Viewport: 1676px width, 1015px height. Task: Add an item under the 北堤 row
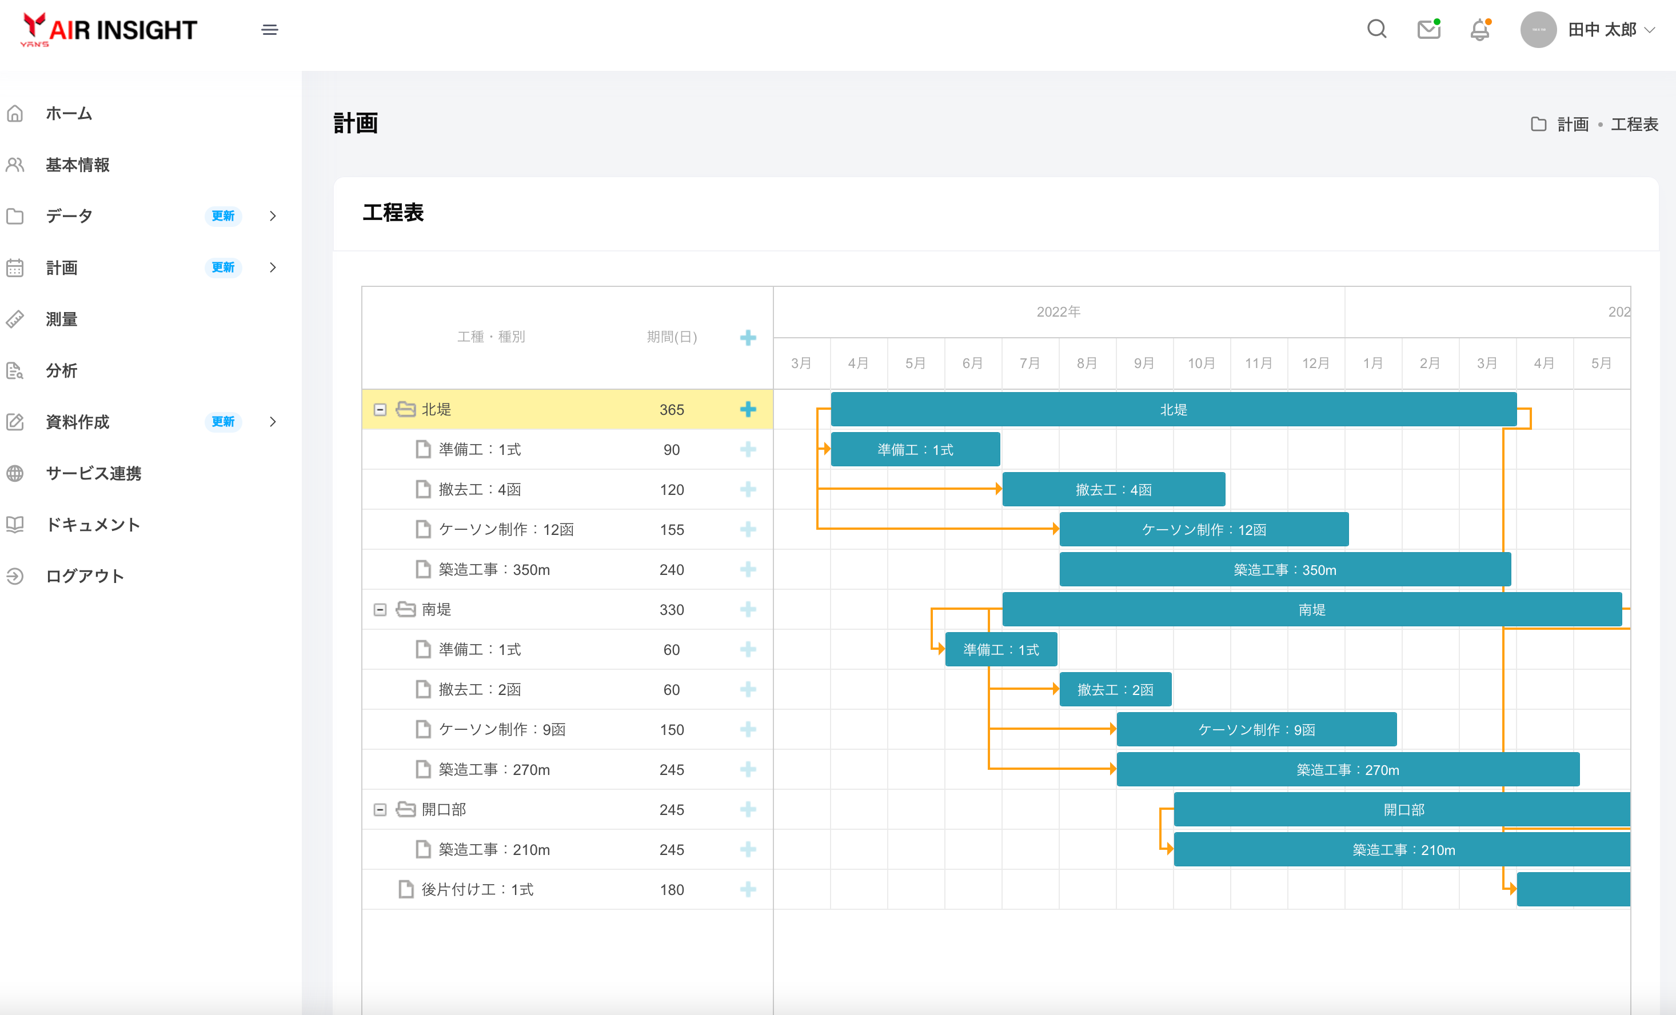(748, 409)
